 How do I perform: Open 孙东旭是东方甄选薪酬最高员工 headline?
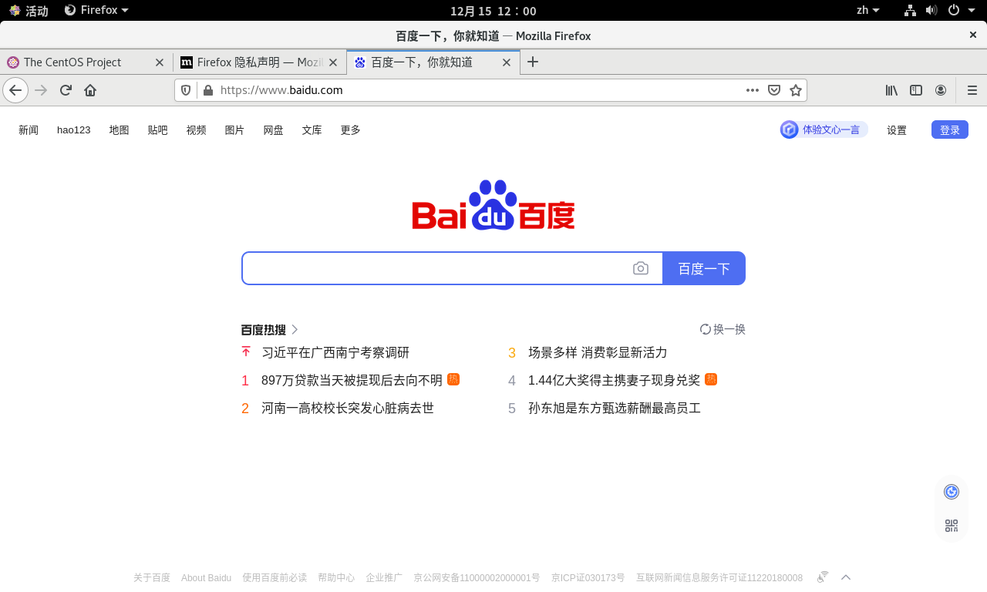pyautogui.click(x=615, y=408)
